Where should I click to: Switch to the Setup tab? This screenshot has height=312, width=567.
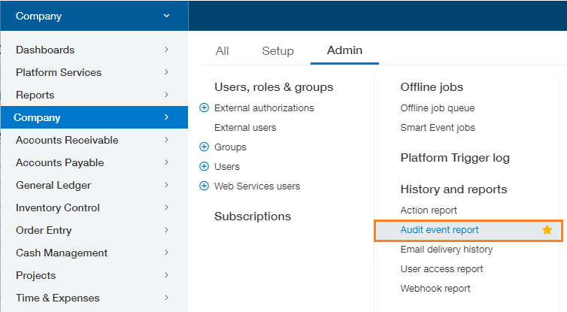pos(277,51)
